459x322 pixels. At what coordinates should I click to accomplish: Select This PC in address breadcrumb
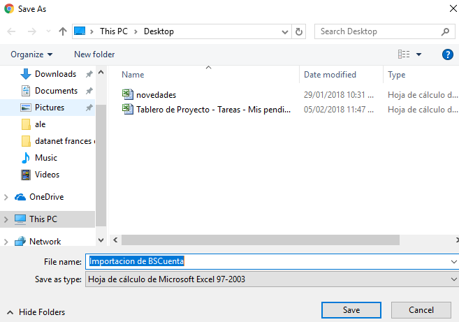coord(114,31)
